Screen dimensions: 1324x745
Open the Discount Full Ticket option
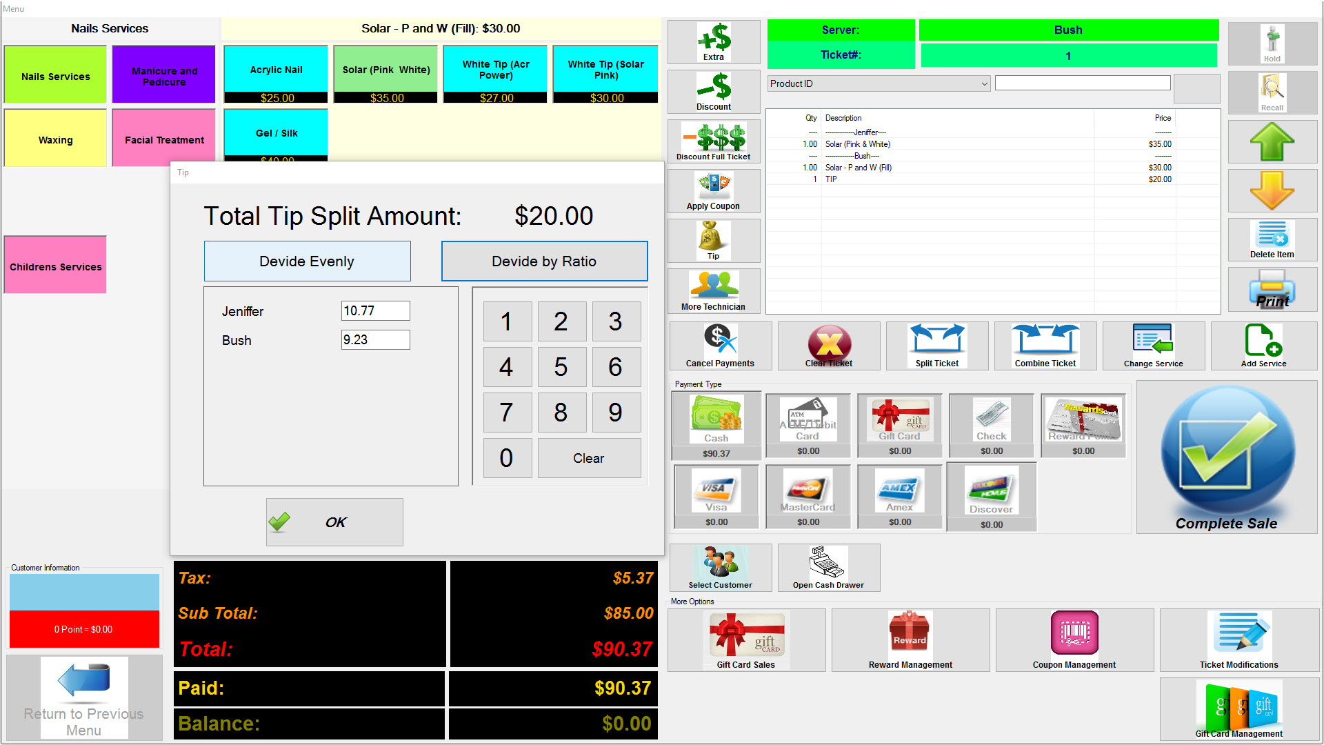point(714,141)
